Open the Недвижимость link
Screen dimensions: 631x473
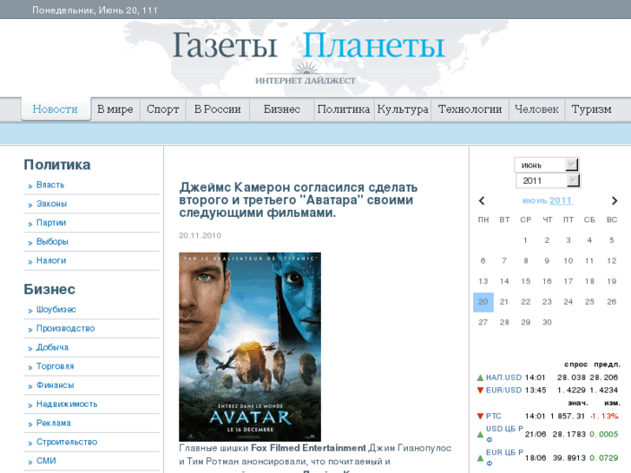click(x=67, y=404)
